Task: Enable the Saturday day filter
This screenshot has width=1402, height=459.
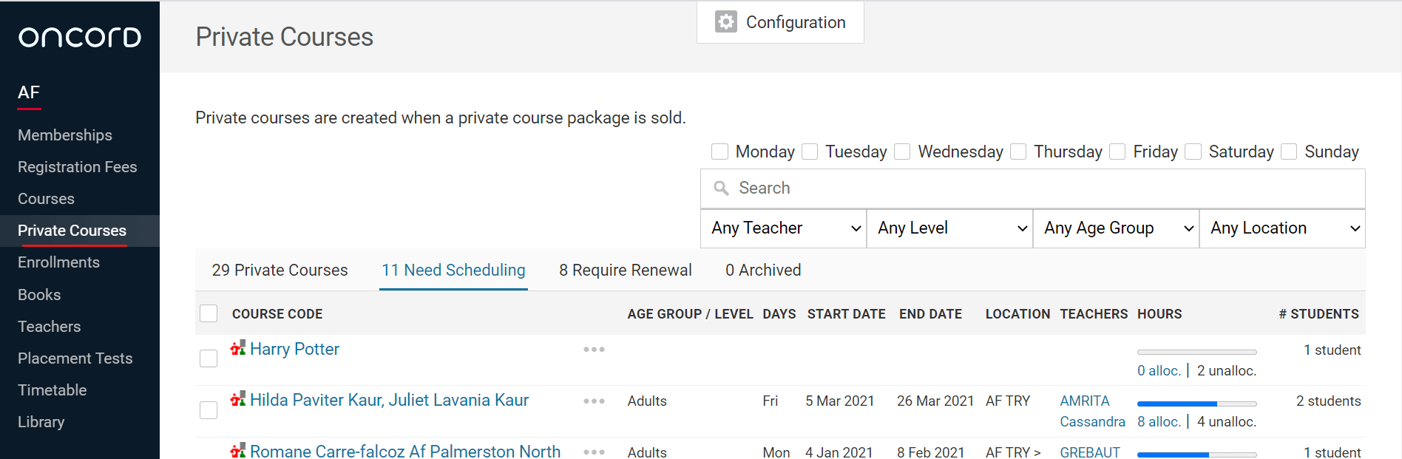Action: coord(1193,152)
